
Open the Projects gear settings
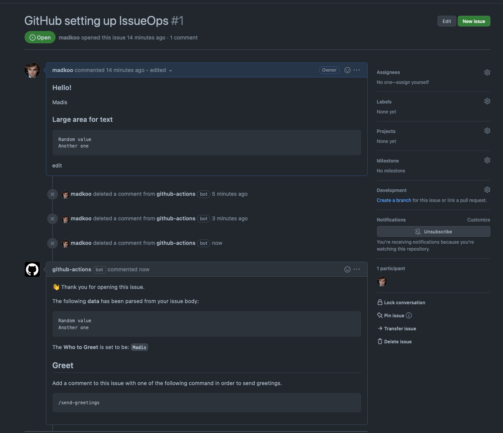click(487, 131)
